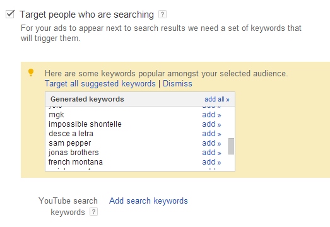Screen dimensions: 330x227
Task: Add all generated keywords
Action: tap(217, 99)
